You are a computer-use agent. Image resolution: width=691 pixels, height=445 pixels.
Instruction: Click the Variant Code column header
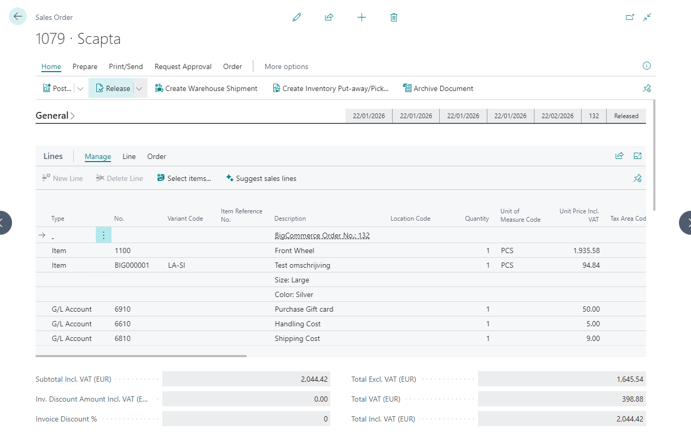click(x=185, y=219)
